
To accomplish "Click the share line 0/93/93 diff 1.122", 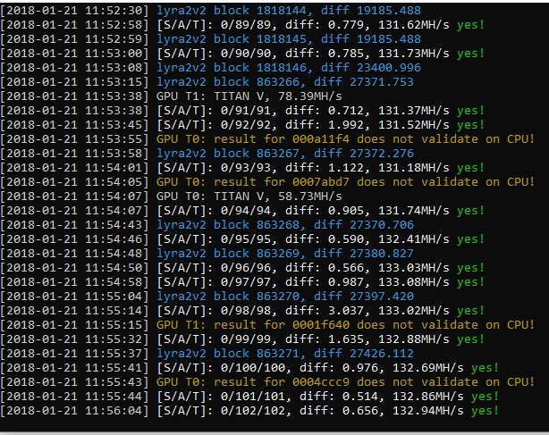I will (x=242, y=168).
